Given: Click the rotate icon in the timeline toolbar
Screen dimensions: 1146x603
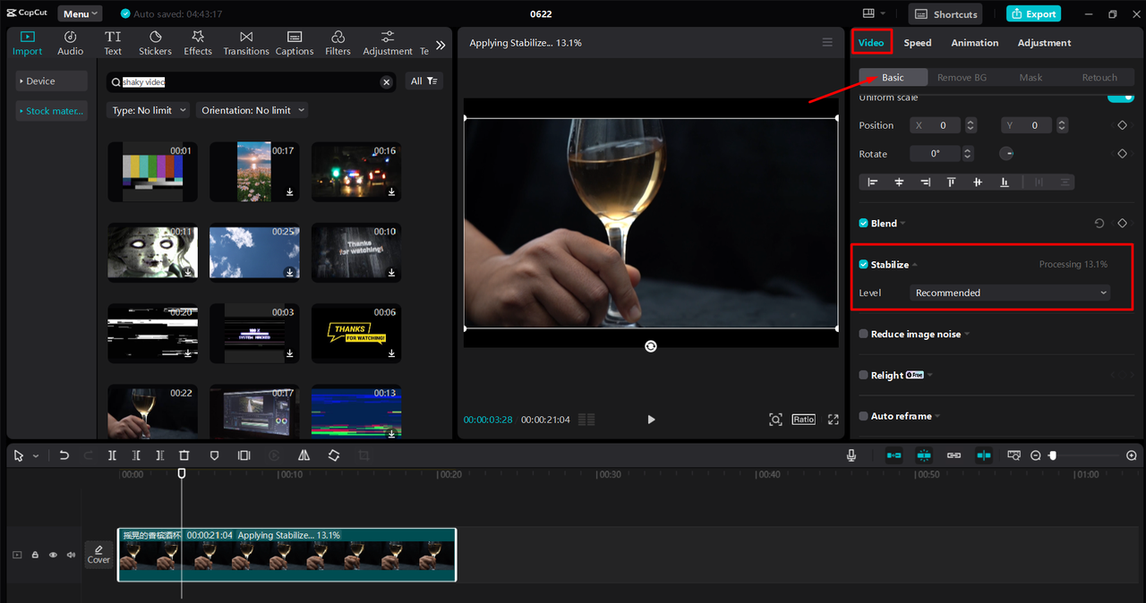Looking at the screenshot, I should pos(334,455).
